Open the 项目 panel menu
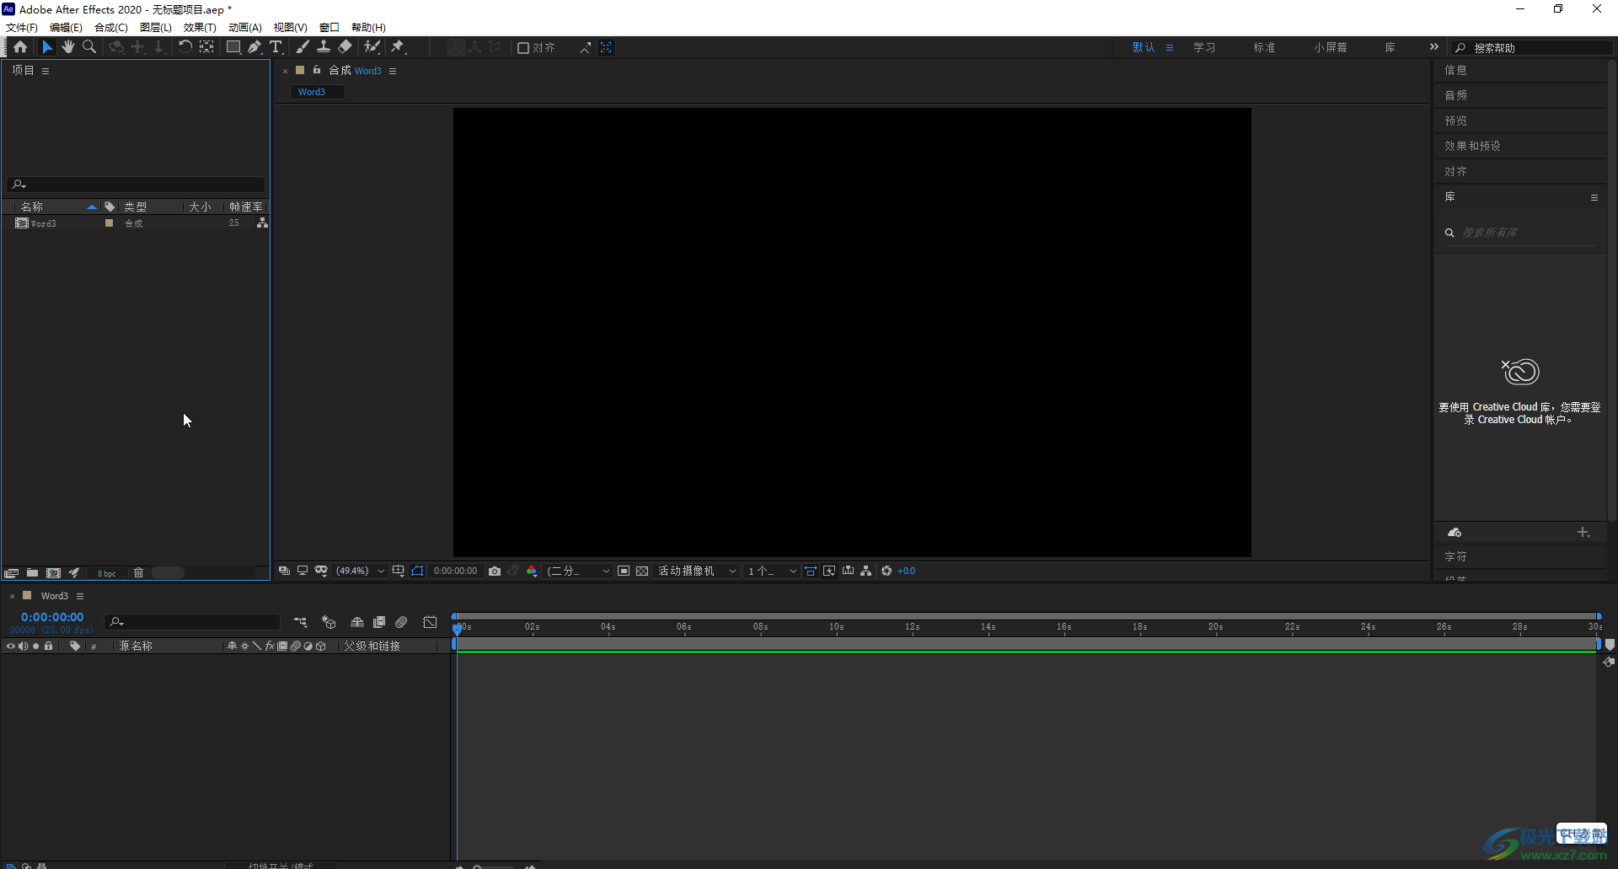 (46, 71)
